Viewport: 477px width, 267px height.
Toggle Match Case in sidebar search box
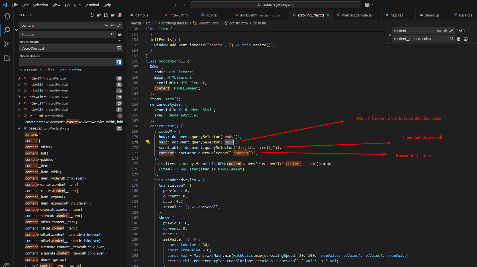(107, 25)
